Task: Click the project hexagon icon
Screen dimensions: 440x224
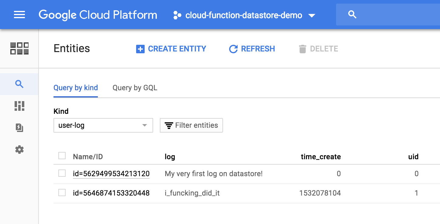Action: click(x=177, y=15)
